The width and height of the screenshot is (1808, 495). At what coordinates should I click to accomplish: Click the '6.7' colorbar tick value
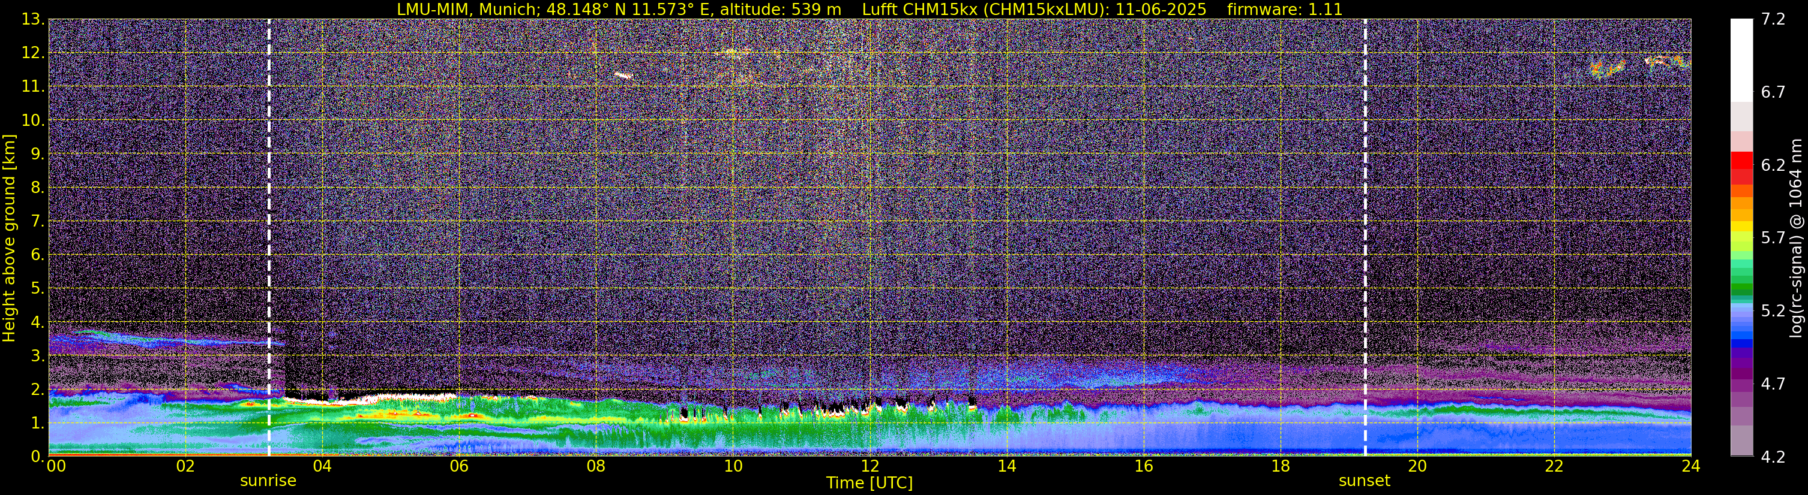[1773, 92]
